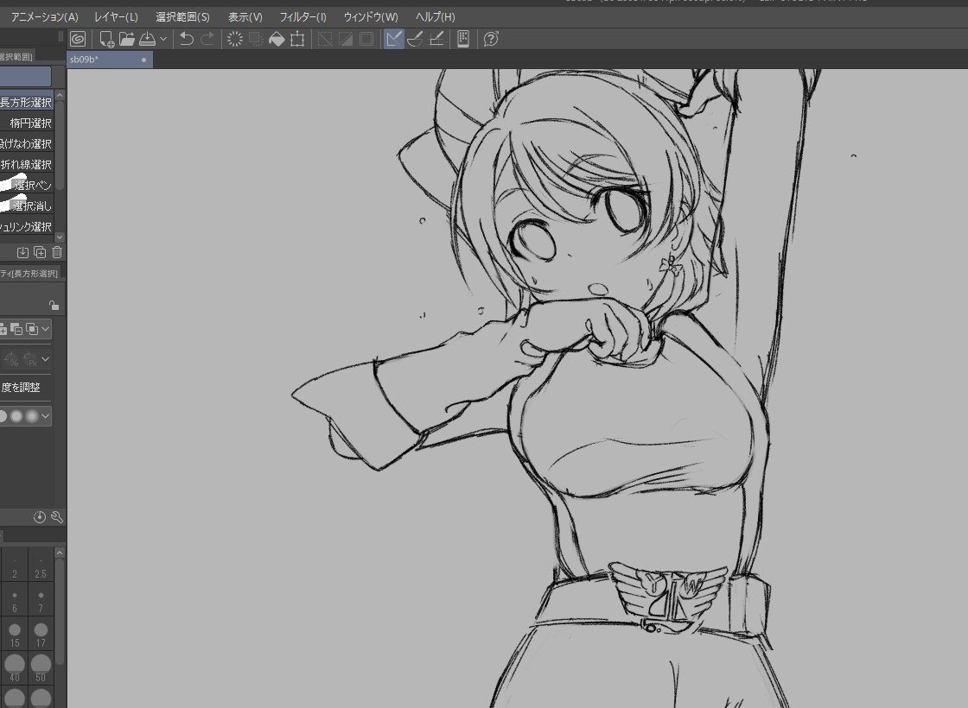Click the Open file folder icon
The height and width of the screenshot is (708, 968).
coord(127,40)
